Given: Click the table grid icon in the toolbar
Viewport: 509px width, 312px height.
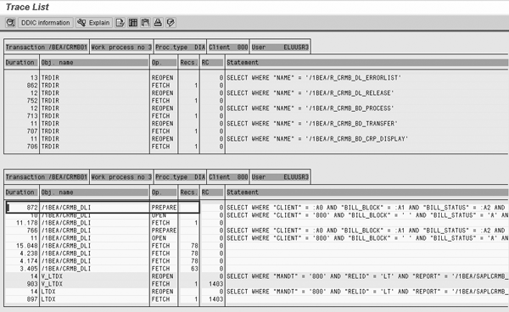Looking at the screenshot, I should [x=133, y=23].
